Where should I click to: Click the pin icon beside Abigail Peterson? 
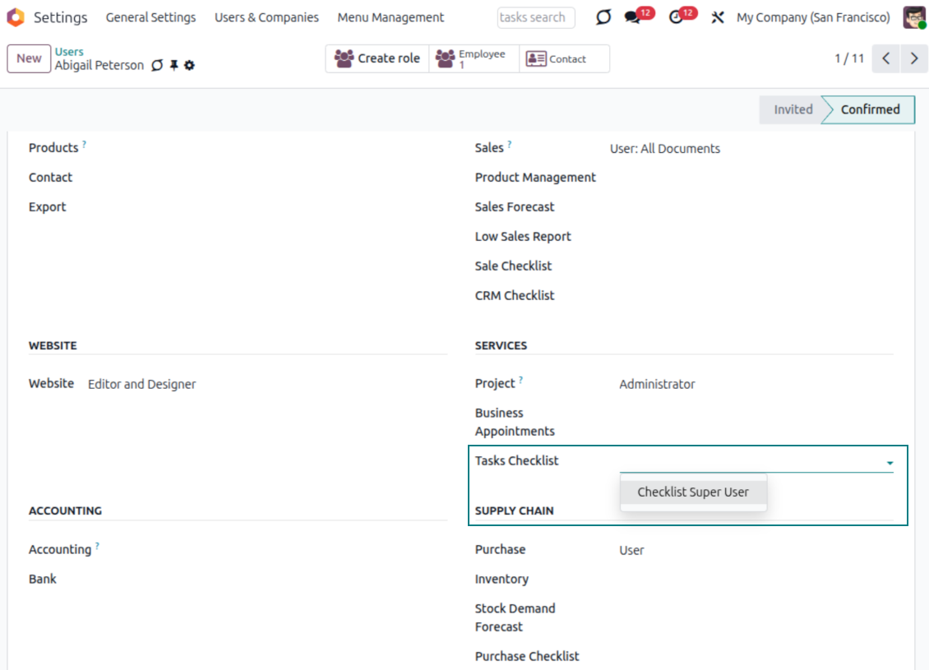[x=173, y=66]
